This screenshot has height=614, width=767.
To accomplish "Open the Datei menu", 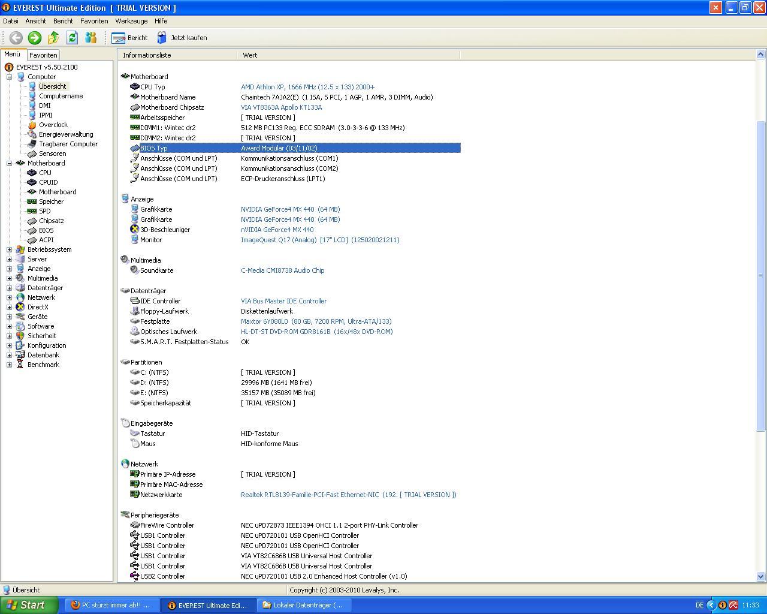I will [11, 21].
